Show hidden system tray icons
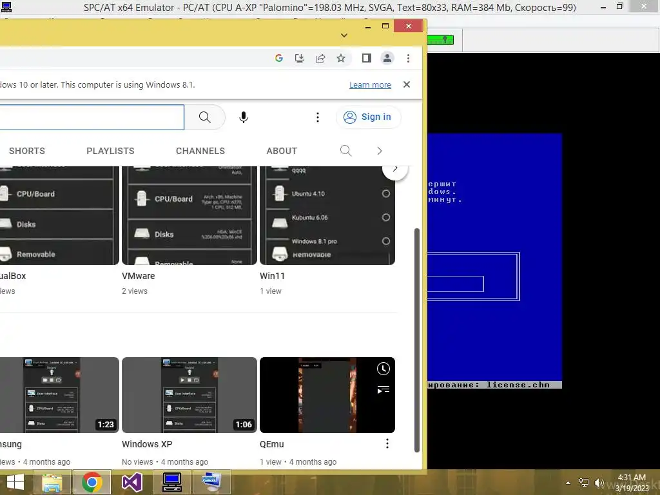 (568, 483)
